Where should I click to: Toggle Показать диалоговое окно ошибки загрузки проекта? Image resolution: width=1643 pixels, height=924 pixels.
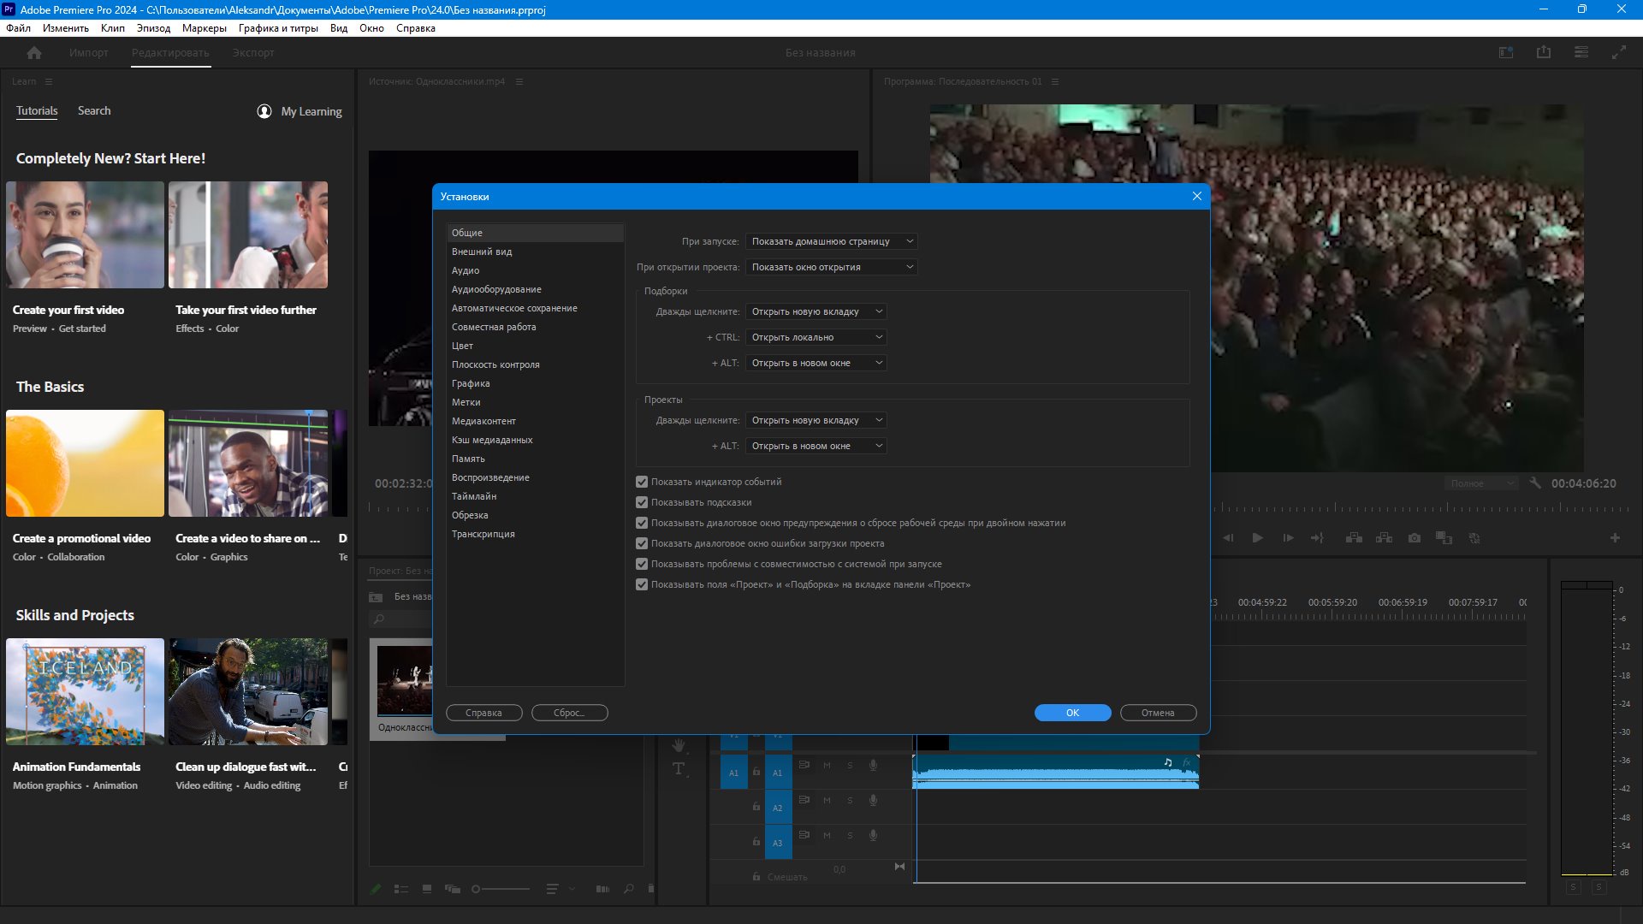(x=642, y=543)
